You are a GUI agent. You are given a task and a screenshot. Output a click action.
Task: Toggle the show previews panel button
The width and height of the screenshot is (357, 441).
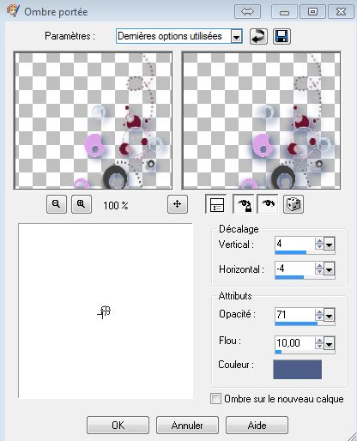point(216,204)
